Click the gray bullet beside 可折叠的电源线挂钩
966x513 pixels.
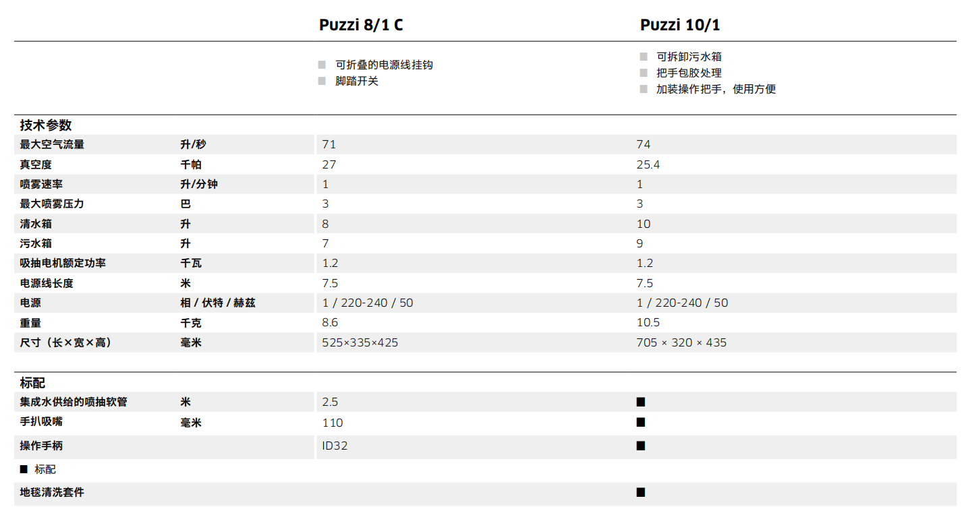click(322, 65)
